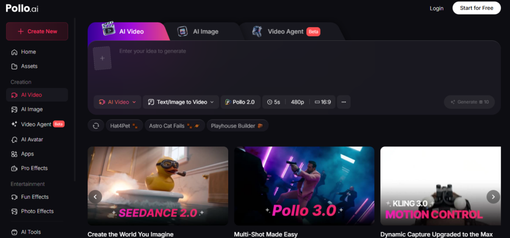Image resolution: width=510 pixels, height=238 pixels.
Task: Expand the AI Video mode dropdown
Action: [x=118, y=102]
